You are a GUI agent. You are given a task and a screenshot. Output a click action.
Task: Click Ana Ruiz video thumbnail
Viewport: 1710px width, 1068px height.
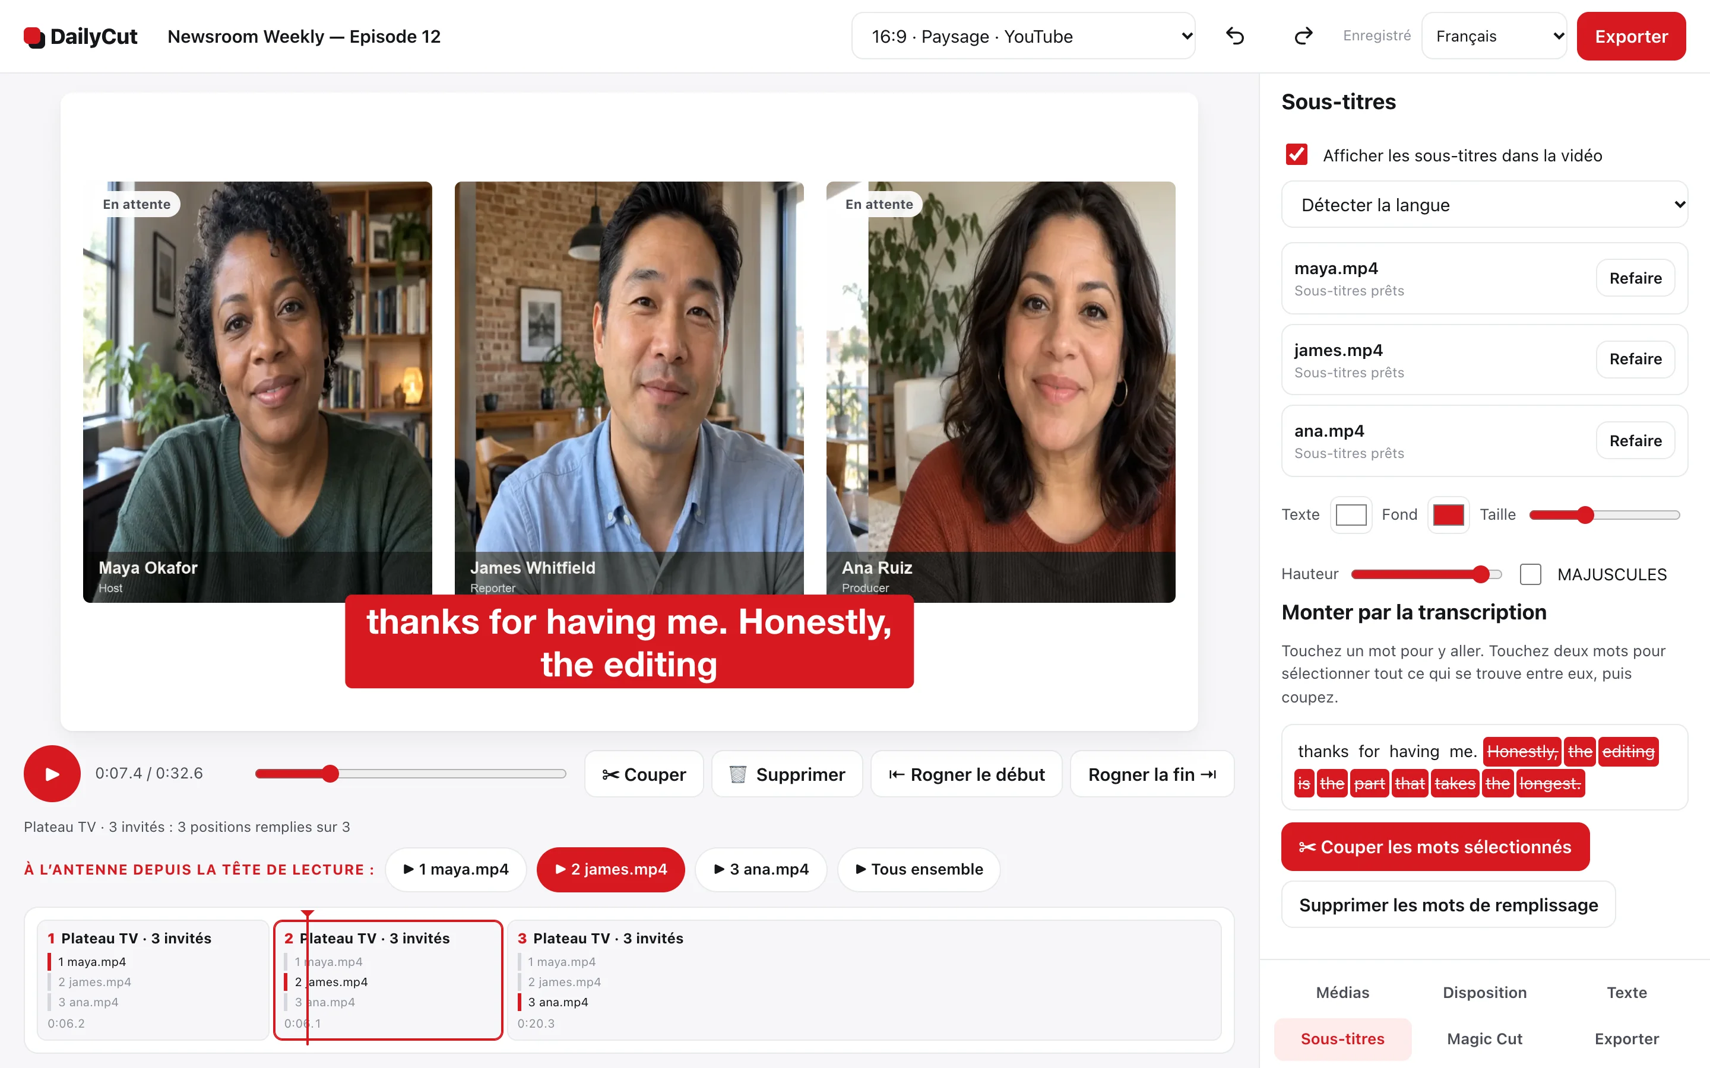tap(1000, 392)
